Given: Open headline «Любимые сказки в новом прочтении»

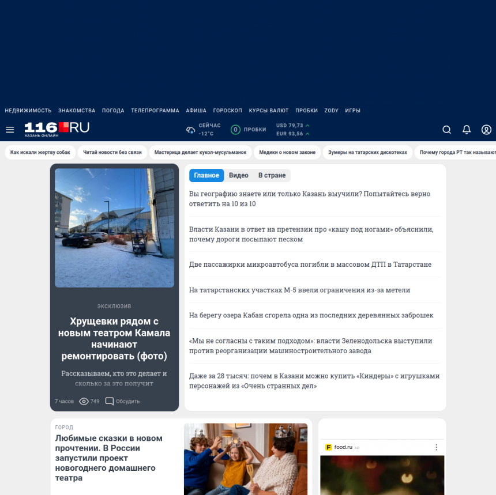Looking at the screenshot, I should click(x=109, y=458).
